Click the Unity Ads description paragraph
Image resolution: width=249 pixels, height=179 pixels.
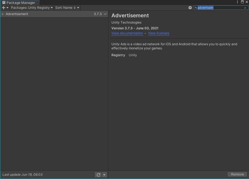[174, 46]
